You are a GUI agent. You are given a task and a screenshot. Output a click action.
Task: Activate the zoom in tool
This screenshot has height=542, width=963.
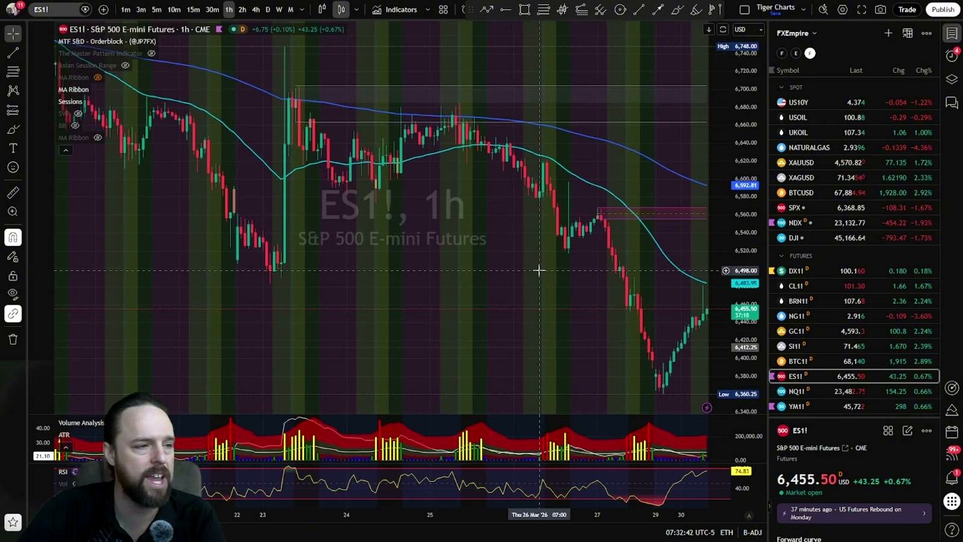(x=13, y=212)
